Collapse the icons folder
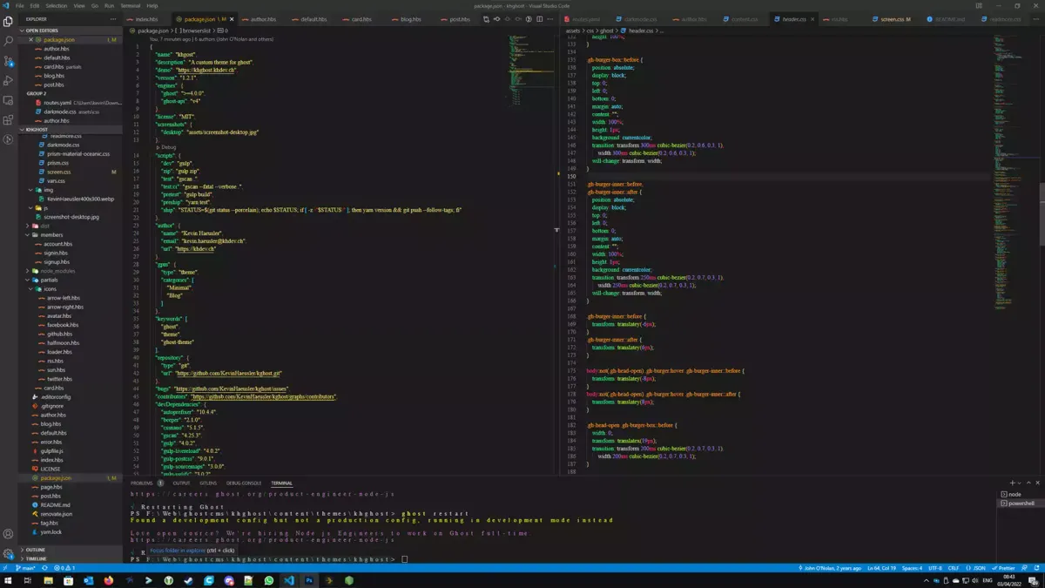This screenshot has width=1045, height=588. 48,288
